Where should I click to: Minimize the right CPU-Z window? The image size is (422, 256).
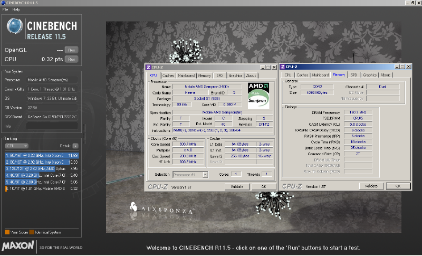(x=397, y=67)
